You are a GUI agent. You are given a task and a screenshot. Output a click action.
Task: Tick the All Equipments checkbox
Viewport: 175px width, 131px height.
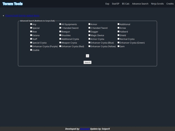point(60,24)
